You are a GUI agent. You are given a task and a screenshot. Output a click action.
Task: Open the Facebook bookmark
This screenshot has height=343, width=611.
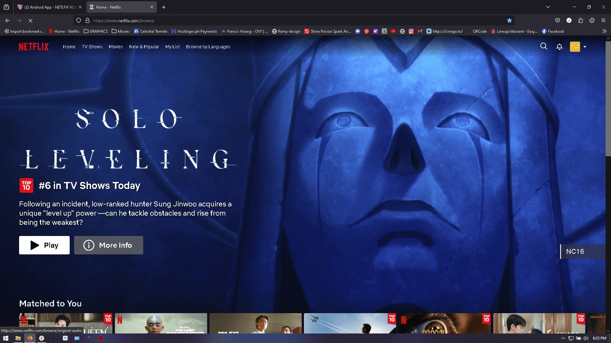click(x=553, y=31)
